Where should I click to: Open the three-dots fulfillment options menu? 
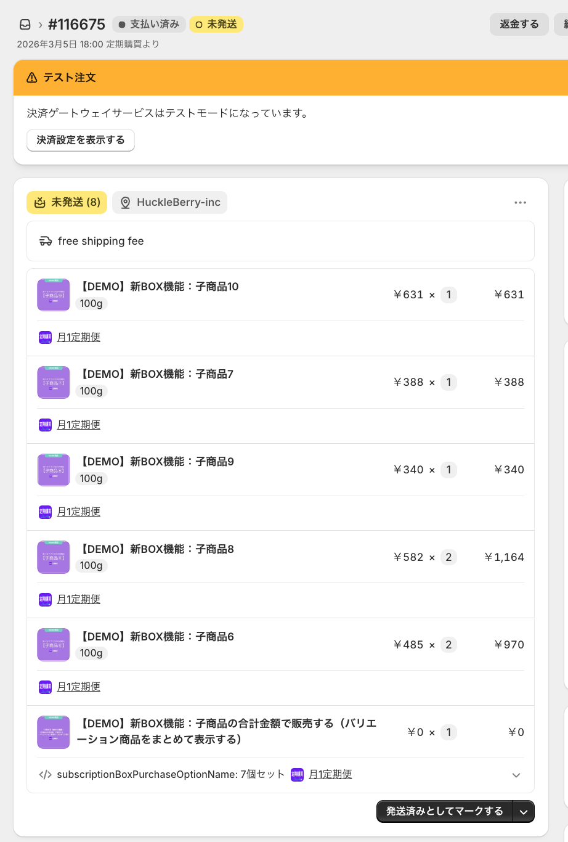tap(521, 203)
